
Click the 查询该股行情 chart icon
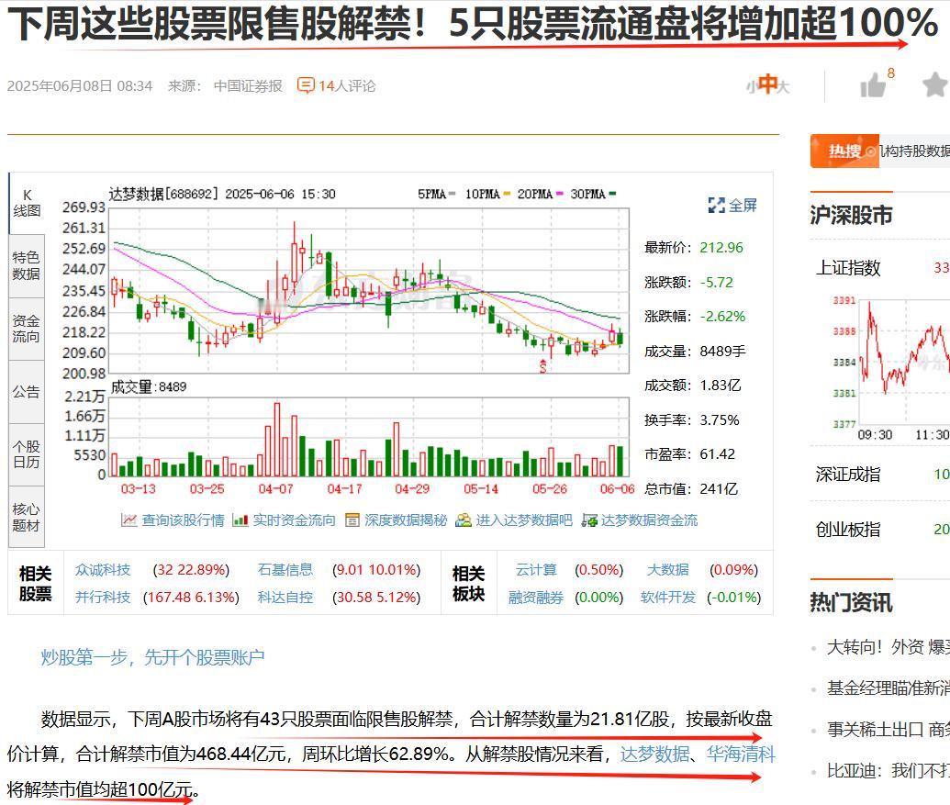[x=129, y=520]
